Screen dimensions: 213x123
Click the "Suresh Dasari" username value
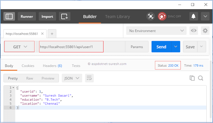point(57,95)
